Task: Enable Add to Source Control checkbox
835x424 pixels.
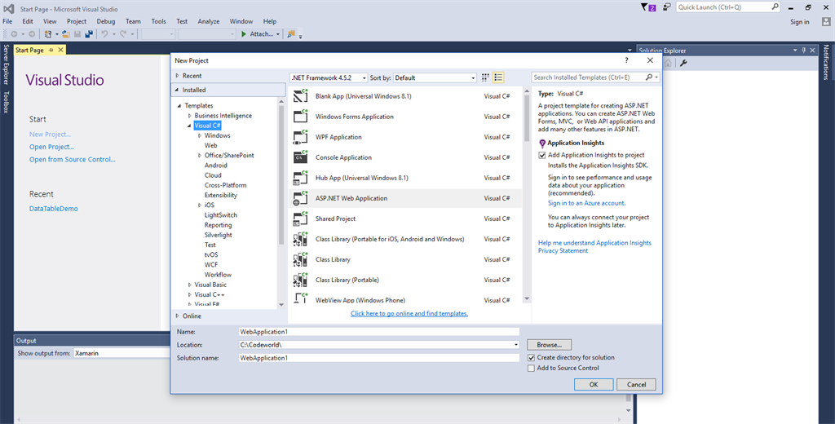Action: coord(532,368)
